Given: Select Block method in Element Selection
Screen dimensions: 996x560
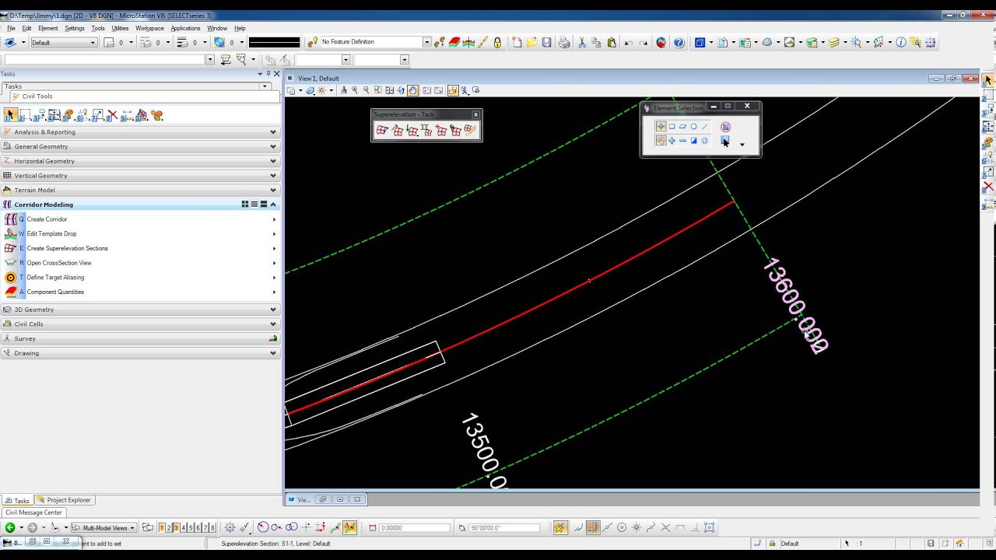Looking at the screenshot, I should tap(672, 127).
